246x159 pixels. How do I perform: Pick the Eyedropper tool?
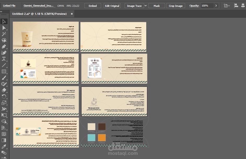tap(4, 146)
